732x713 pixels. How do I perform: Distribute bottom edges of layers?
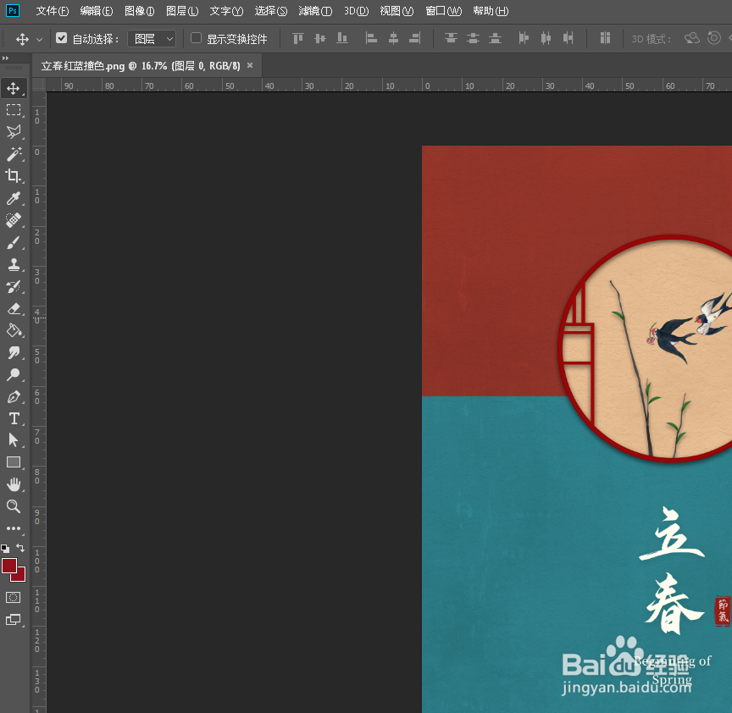[495, 38]
